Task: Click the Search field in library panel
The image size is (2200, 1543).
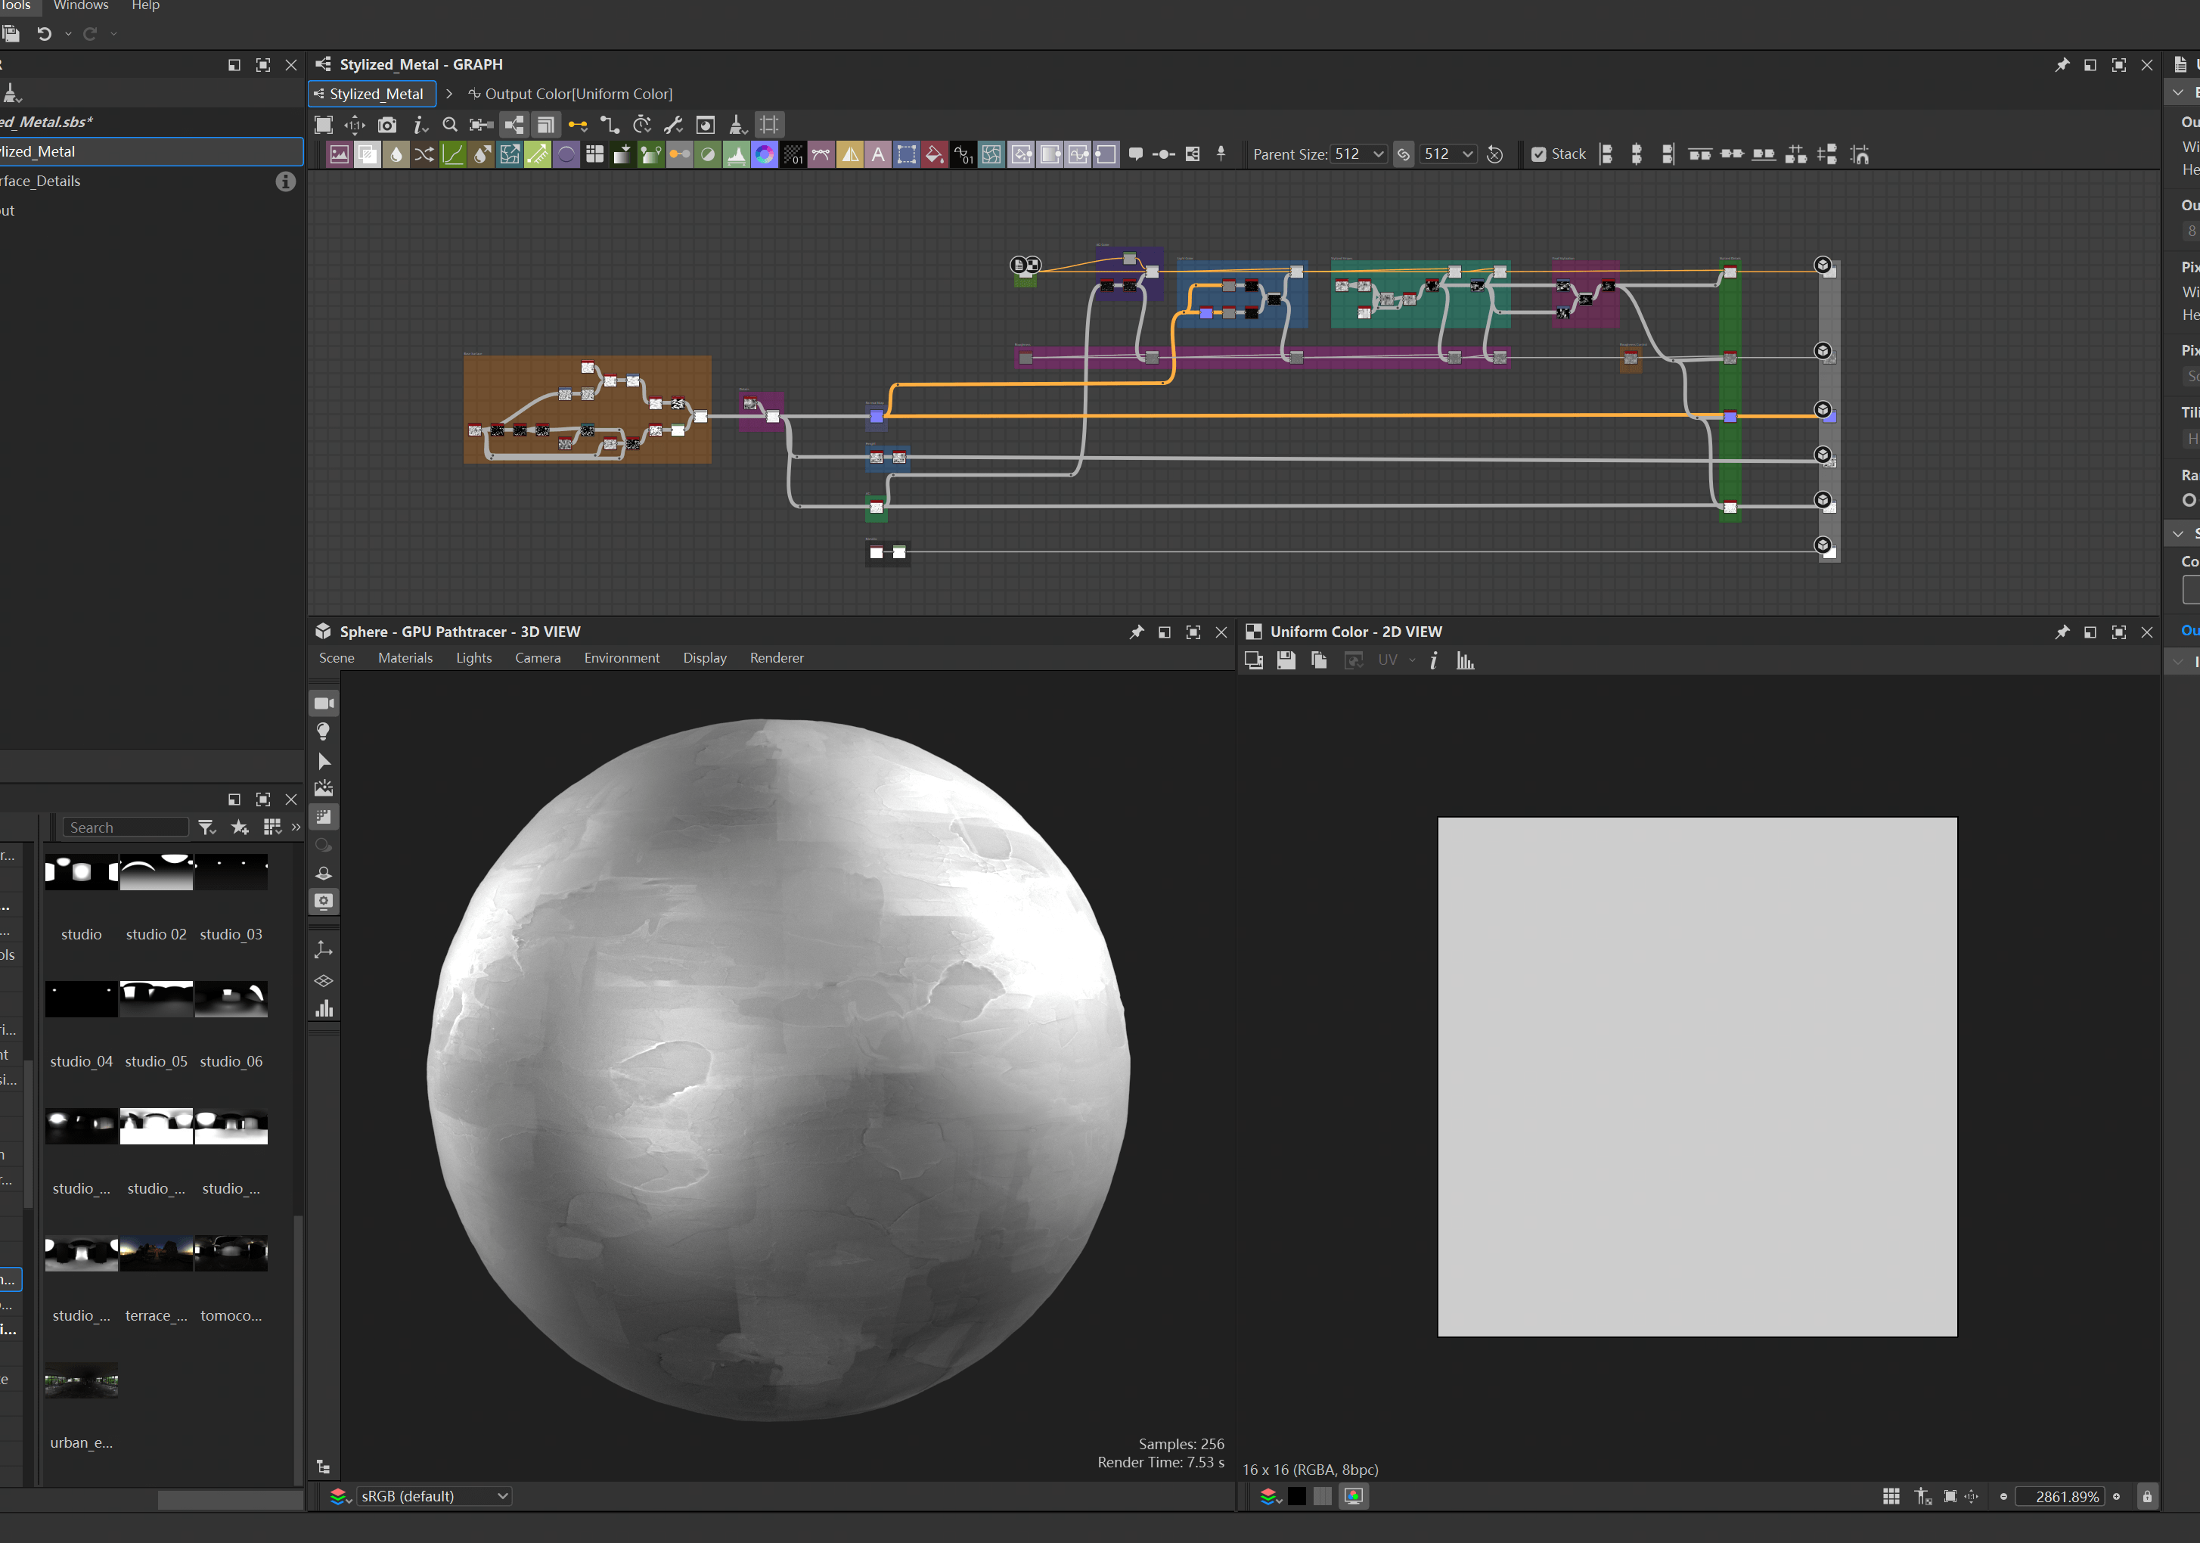Action: [x=125, y=827]
